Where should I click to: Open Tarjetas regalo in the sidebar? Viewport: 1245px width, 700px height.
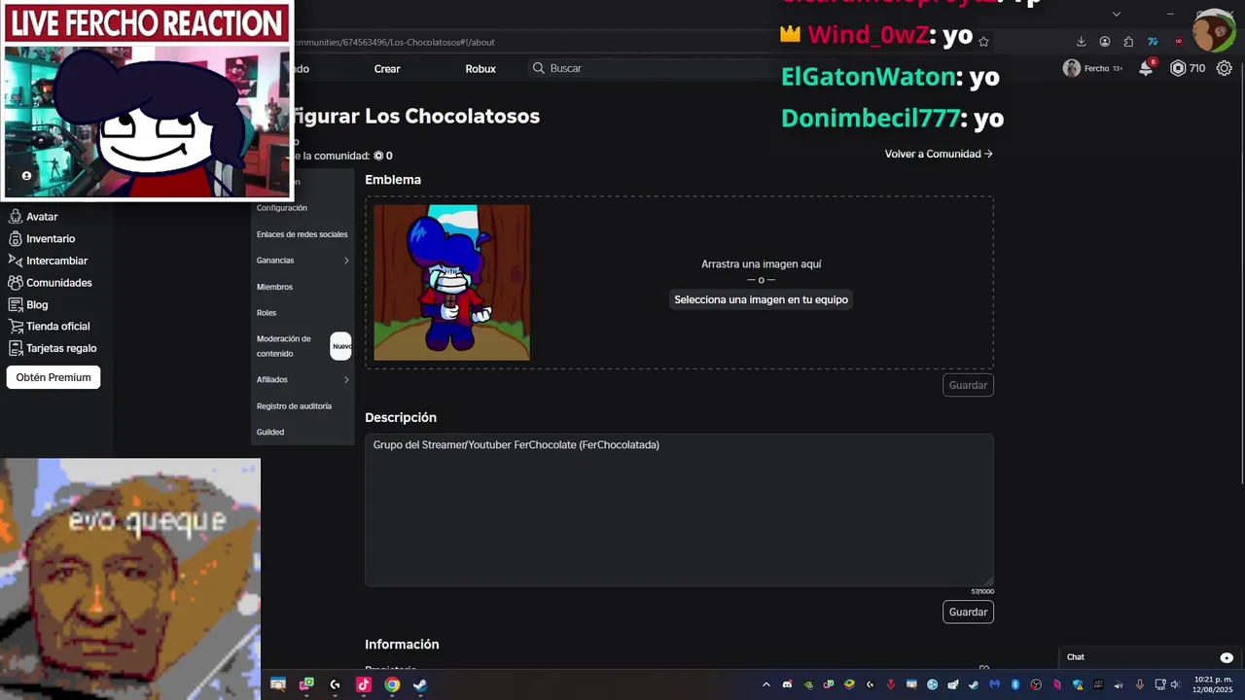pyautogui.click(x=53, y=348)
